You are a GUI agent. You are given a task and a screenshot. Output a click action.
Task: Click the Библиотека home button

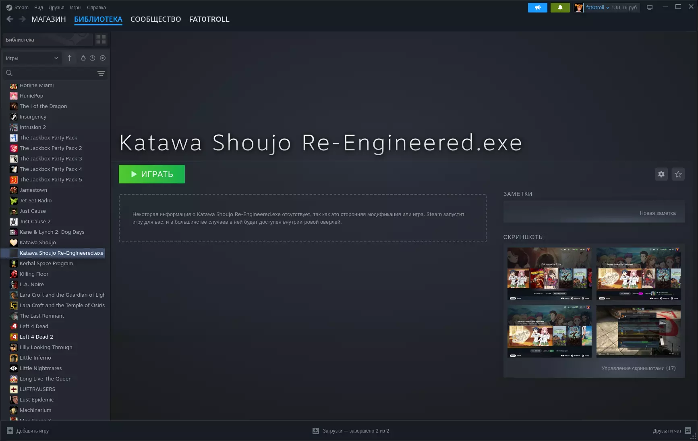pyautogui.click(x=48, y=40)
